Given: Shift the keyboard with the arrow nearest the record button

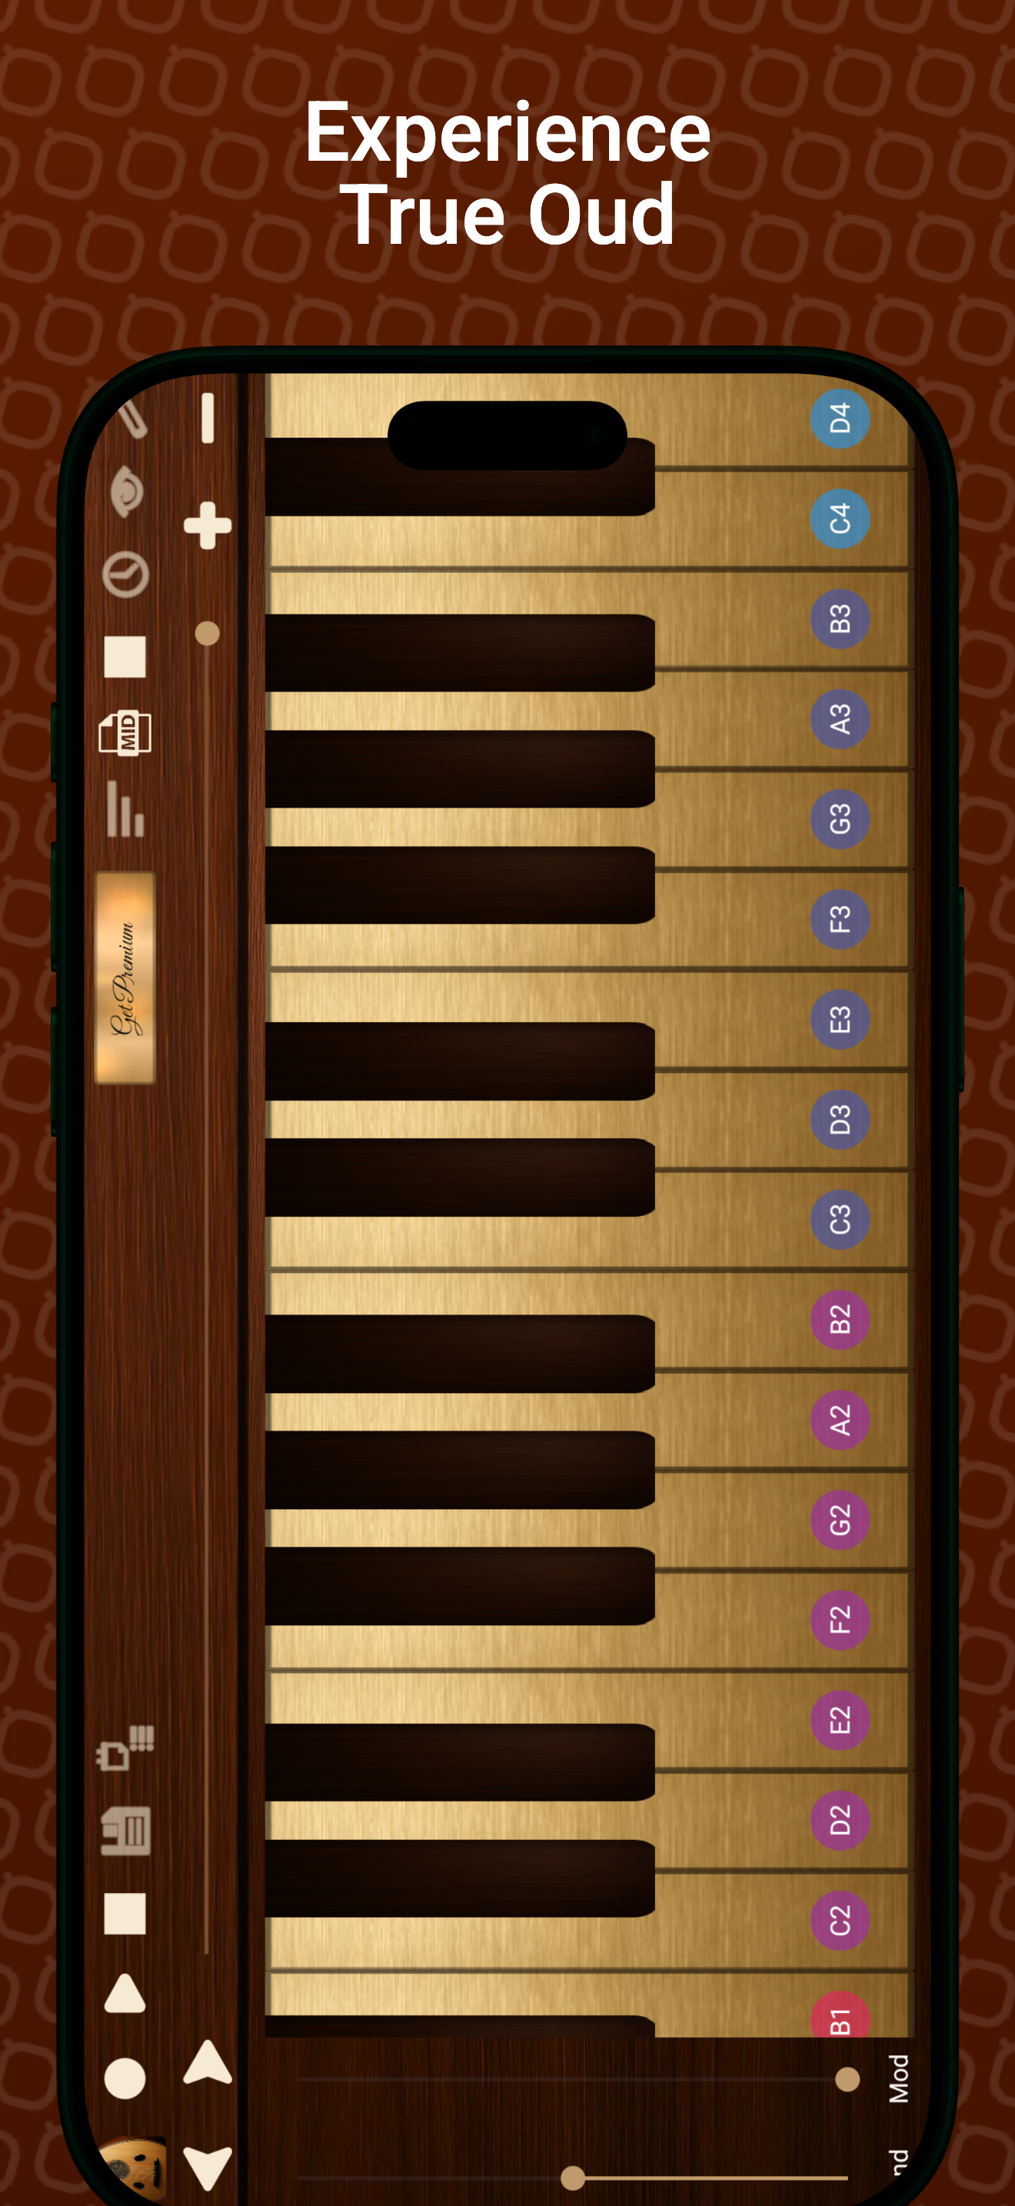Looking at the screenshot, I should coord(208,2062).
